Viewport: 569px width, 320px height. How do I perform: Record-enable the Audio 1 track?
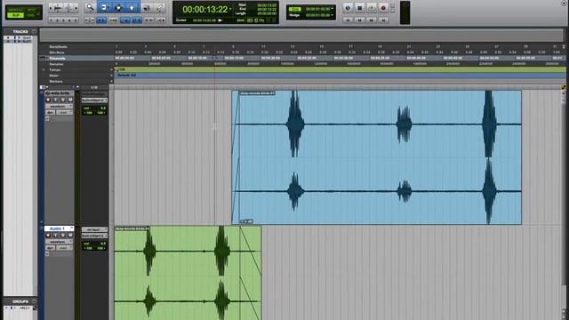(48, 235)
